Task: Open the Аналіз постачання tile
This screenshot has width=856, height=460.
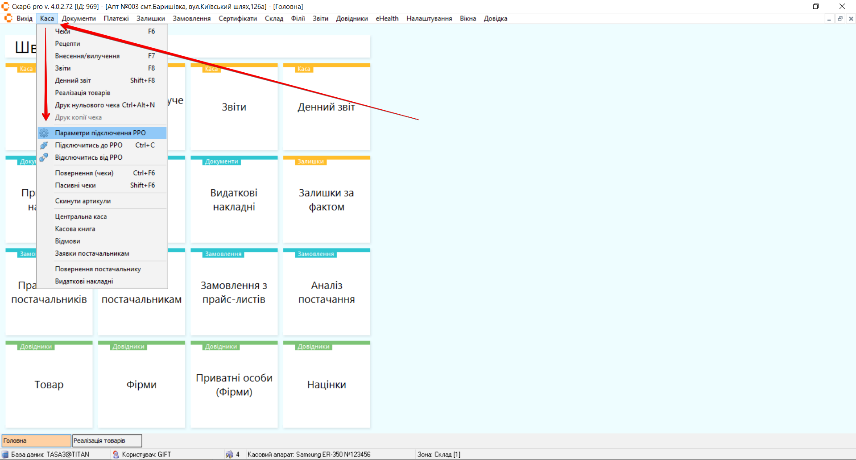Action: click(x=326, y=292)
